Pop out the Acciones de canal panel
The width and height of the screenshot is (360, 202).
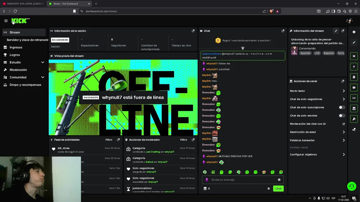[x=343, y=81]
